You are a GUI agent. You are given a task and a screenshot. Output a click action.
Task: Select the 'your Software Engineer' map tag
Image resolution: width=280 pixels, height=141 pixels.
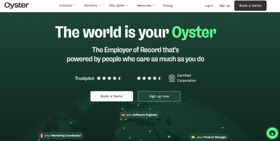click(x=139, y=115)
